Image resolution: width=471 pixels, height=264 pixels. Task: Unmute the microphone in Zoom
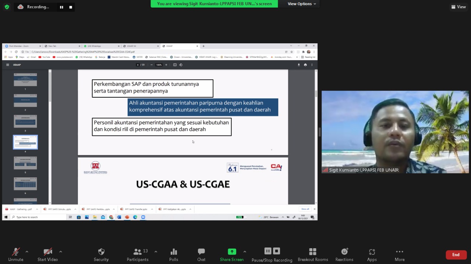(15, 254)
